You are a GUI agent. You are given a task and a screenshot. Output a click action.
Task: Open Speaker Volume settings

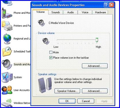[x=67, y=91]
